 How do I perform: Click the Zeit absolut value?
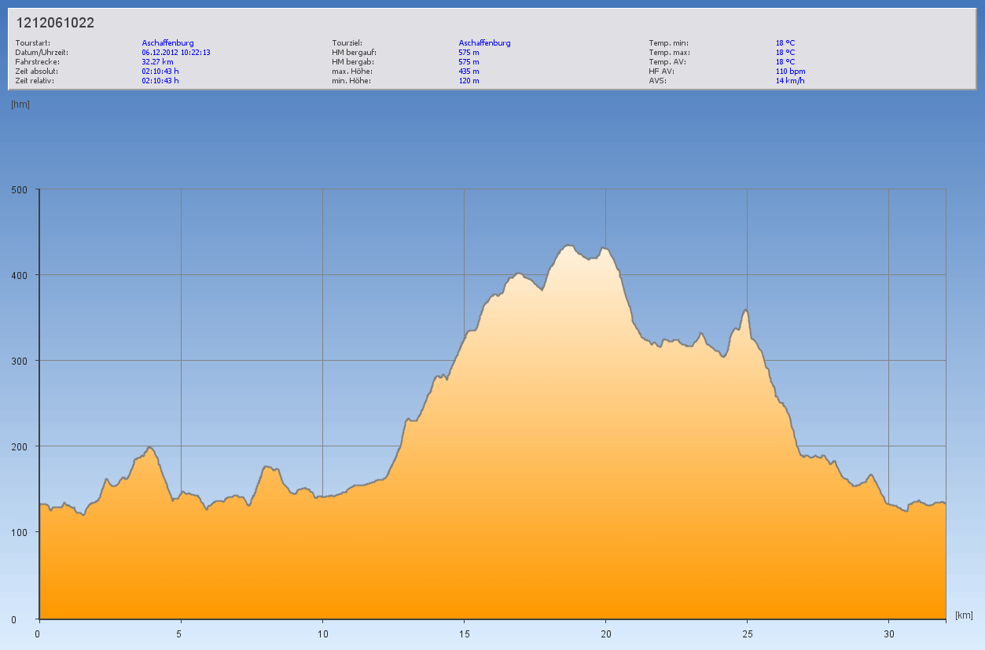pos(160,71)
